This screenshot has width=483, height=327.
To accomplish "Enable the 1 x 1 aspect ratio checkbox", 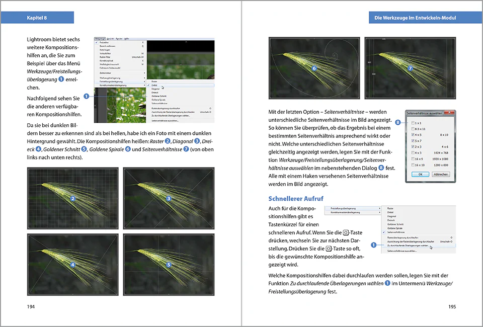I will 413,123.
